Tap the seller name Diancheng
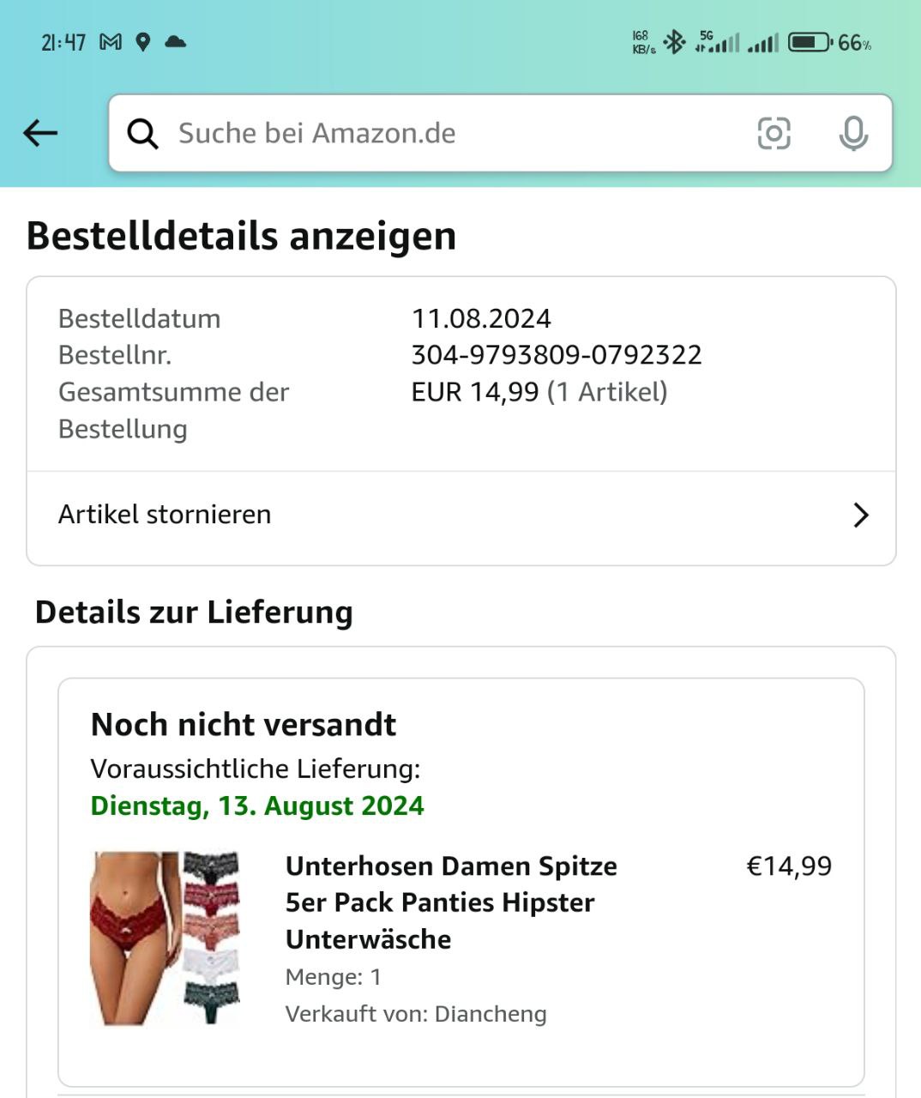Viewport: 921px width, 1098px height. point(491,1014)
